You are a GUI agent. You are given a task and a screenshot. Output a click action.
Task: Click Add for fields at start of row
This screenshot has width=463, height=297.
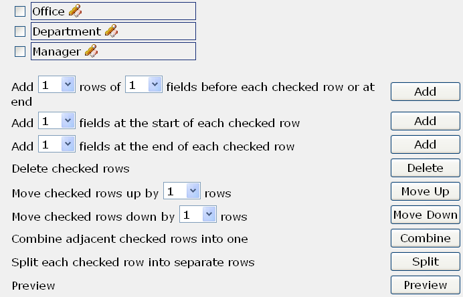(x=425, y=121)
